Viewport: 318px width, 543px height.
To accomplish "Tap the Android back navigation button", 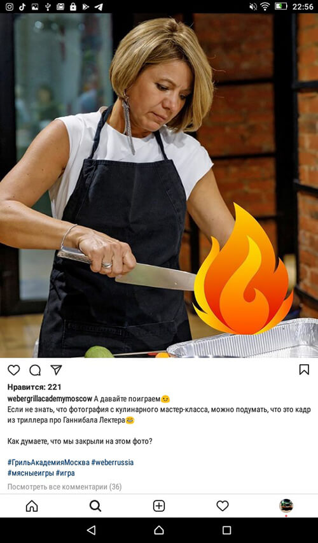I will [x=92, y=530].
